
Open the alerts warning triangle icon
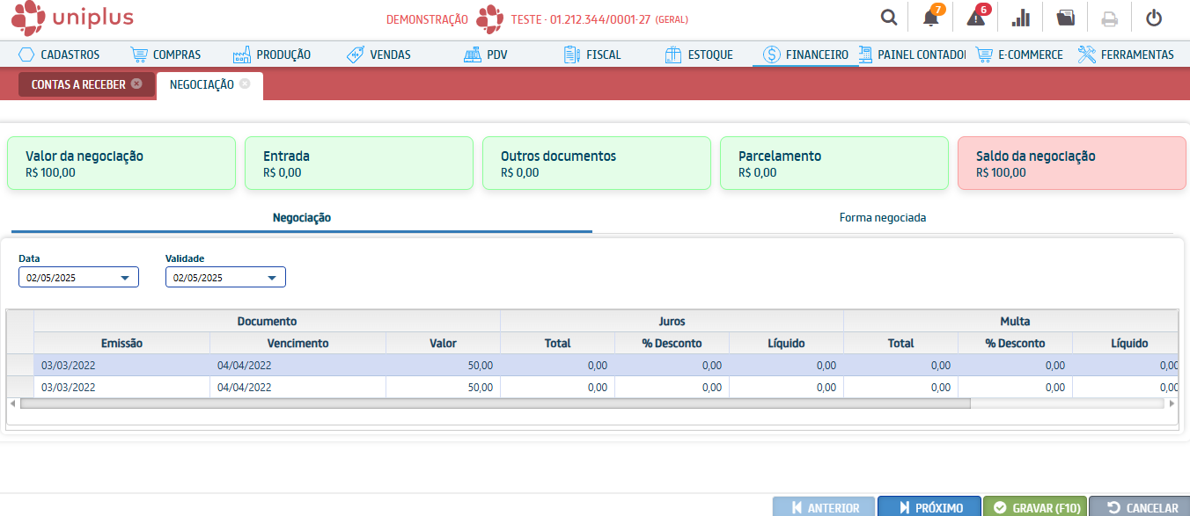click(975, 18)
